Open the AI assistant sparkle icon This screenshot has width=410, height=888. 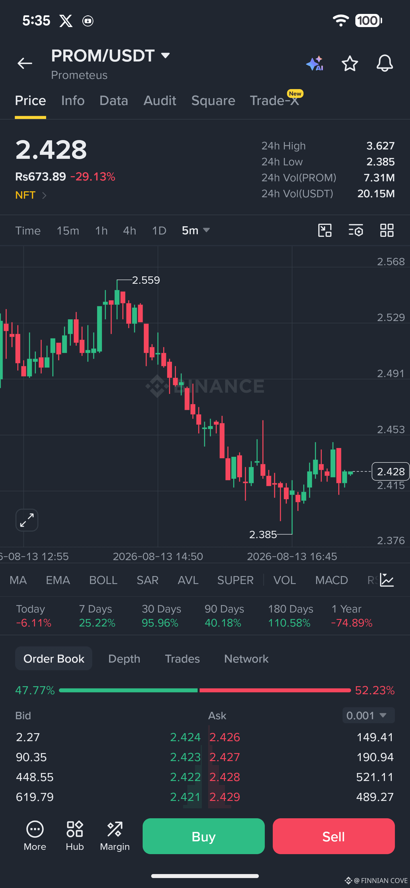315,63
